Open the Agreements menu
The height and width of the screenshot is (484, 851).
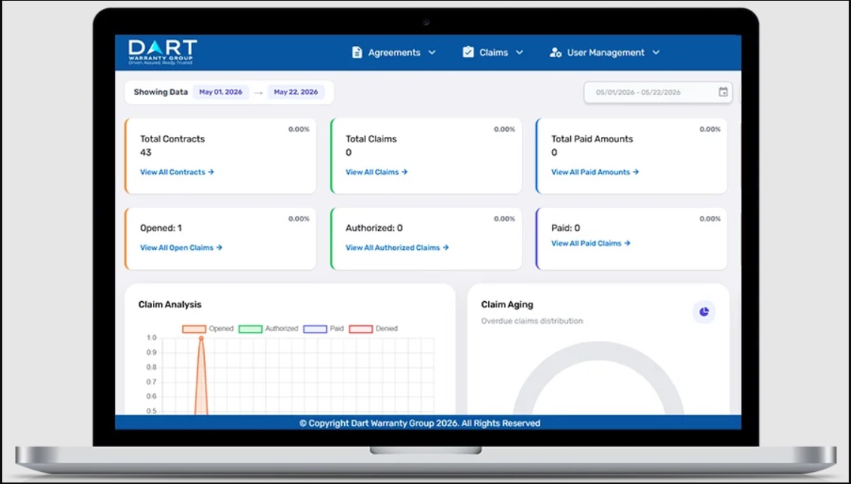394,53
